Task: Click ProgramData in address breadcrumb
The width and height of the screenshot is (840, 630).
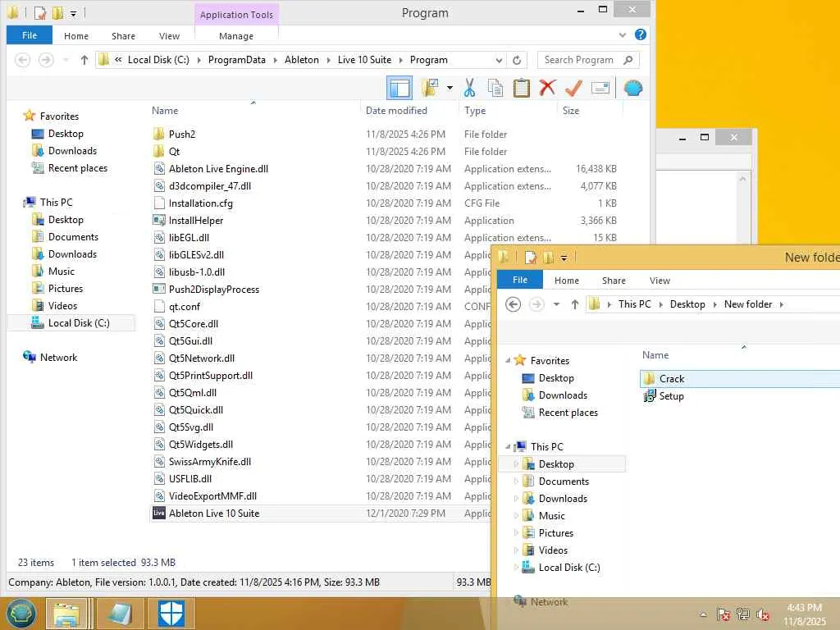Action: pyautogui.click(x=237, y=60)
